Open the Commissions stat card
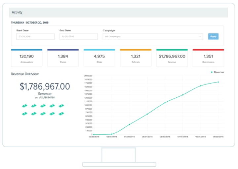238x169 pixels. (x=208, y=58)
